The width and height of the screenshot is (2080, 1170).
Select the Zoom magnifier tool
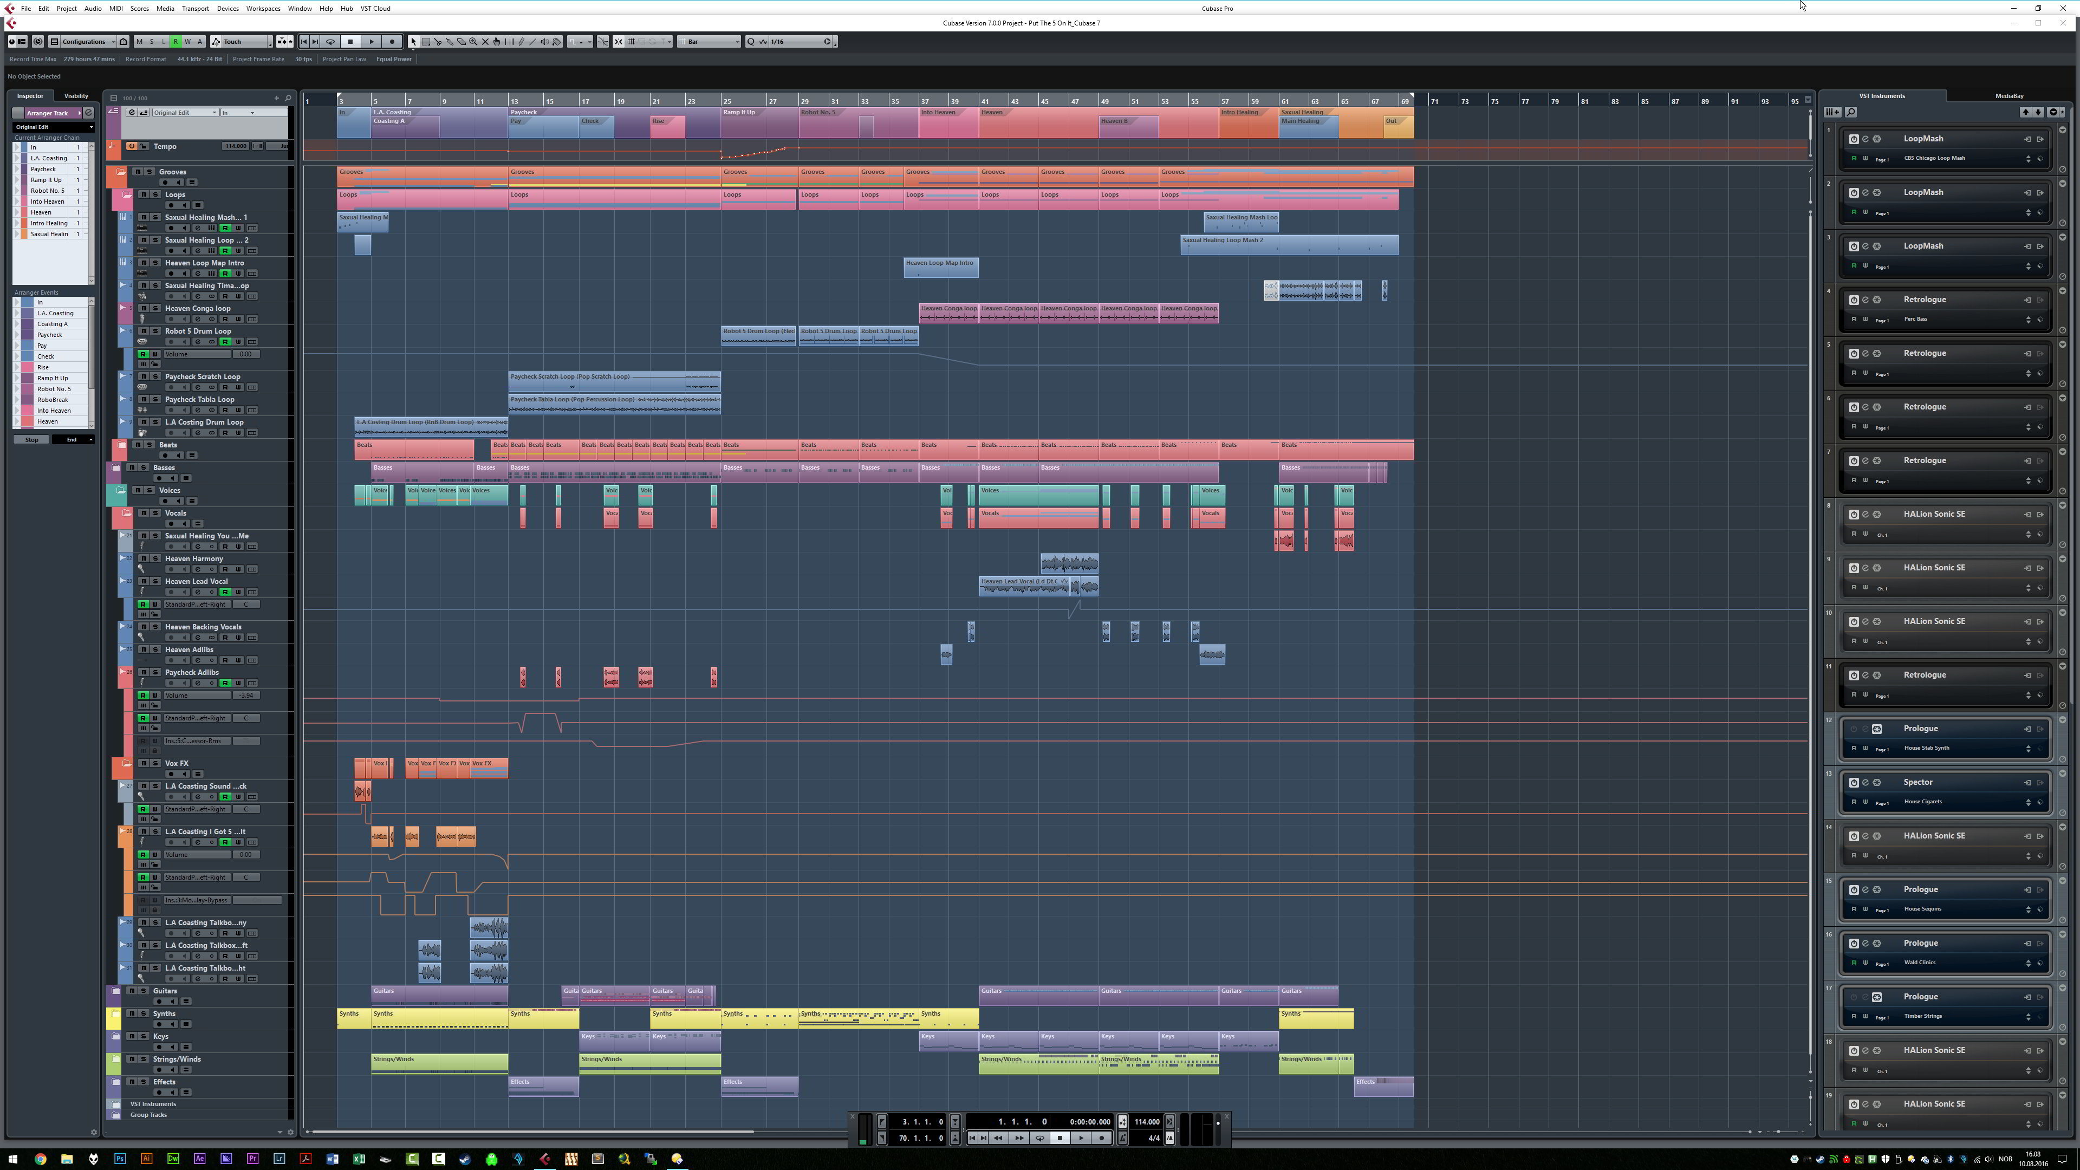pos(473,42)
